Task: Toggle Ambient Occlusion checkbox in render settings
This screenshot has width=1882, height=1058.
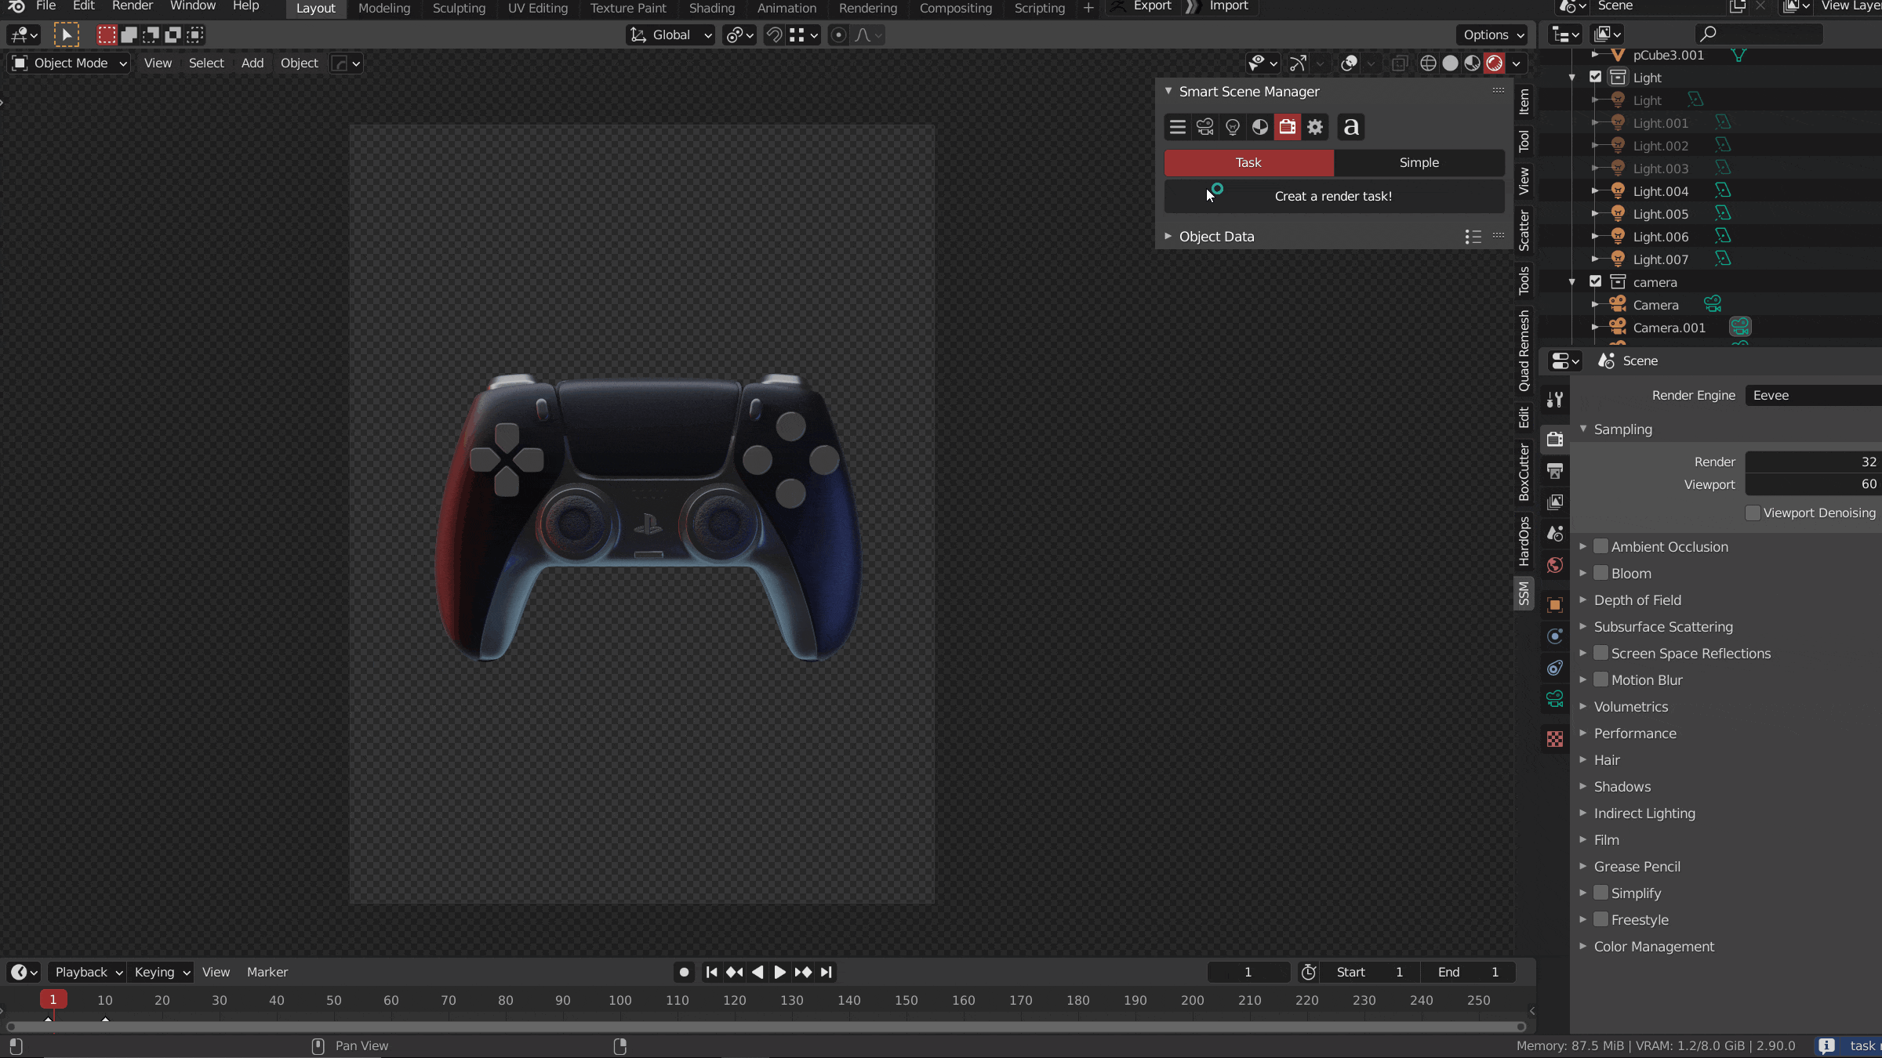Action: coord(1601,546)
